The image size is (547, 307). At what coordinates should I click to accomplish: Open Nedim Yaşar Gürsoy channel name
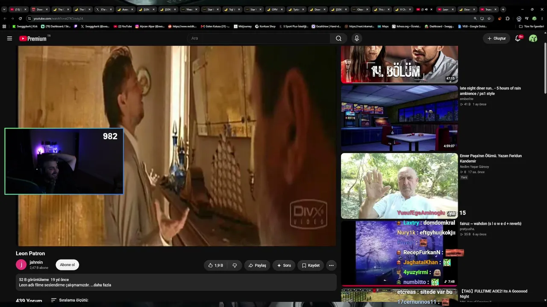click(x=474, y=167)
